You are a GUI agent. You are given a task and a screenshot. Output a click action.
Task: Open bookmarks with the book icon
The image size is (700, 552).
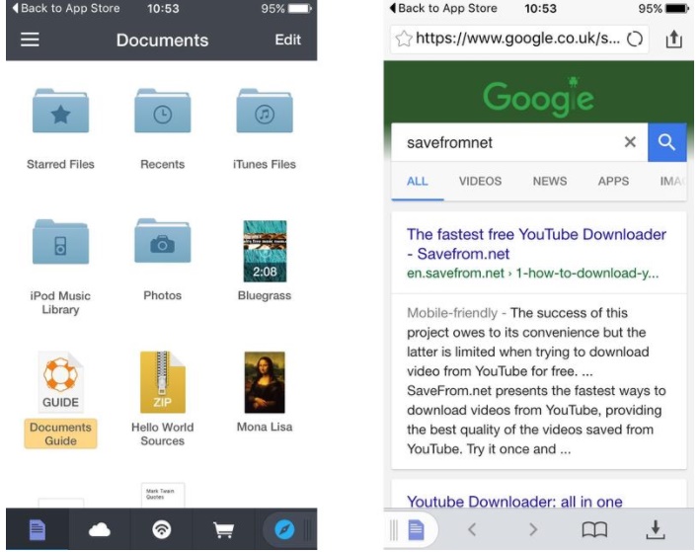pos(594,529)
